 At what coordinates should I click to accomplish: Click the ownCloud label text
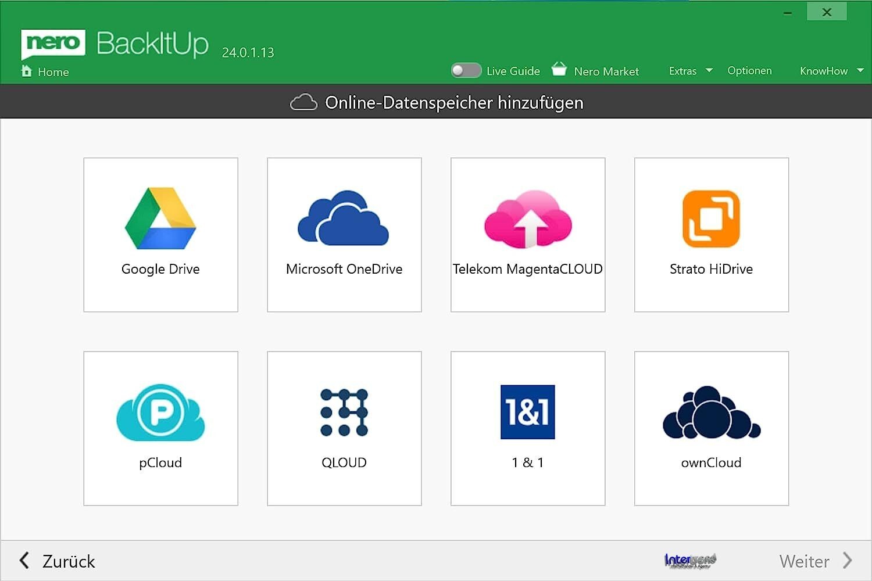[711, 462]
